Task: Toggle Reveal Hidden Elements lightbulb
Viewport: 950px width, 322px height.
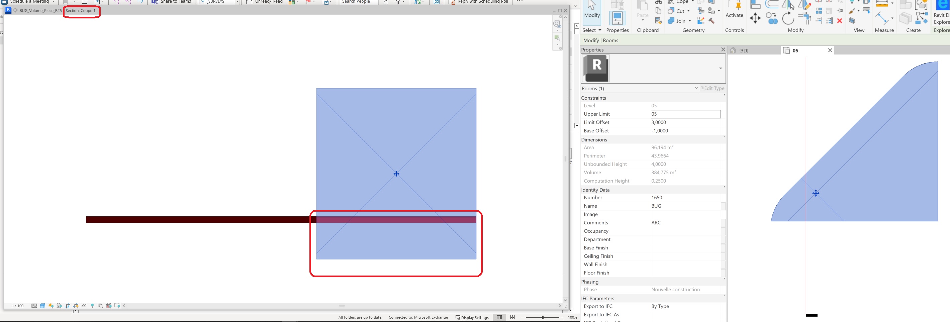Action: pos(92,306)
